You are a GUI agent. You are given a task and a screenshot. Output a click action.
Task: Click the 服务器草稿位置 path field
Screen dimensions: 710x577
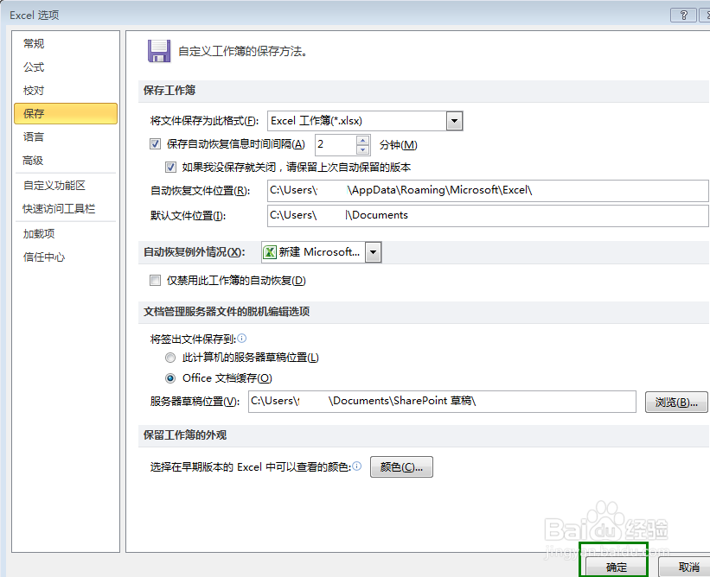(x=442, y=402)
